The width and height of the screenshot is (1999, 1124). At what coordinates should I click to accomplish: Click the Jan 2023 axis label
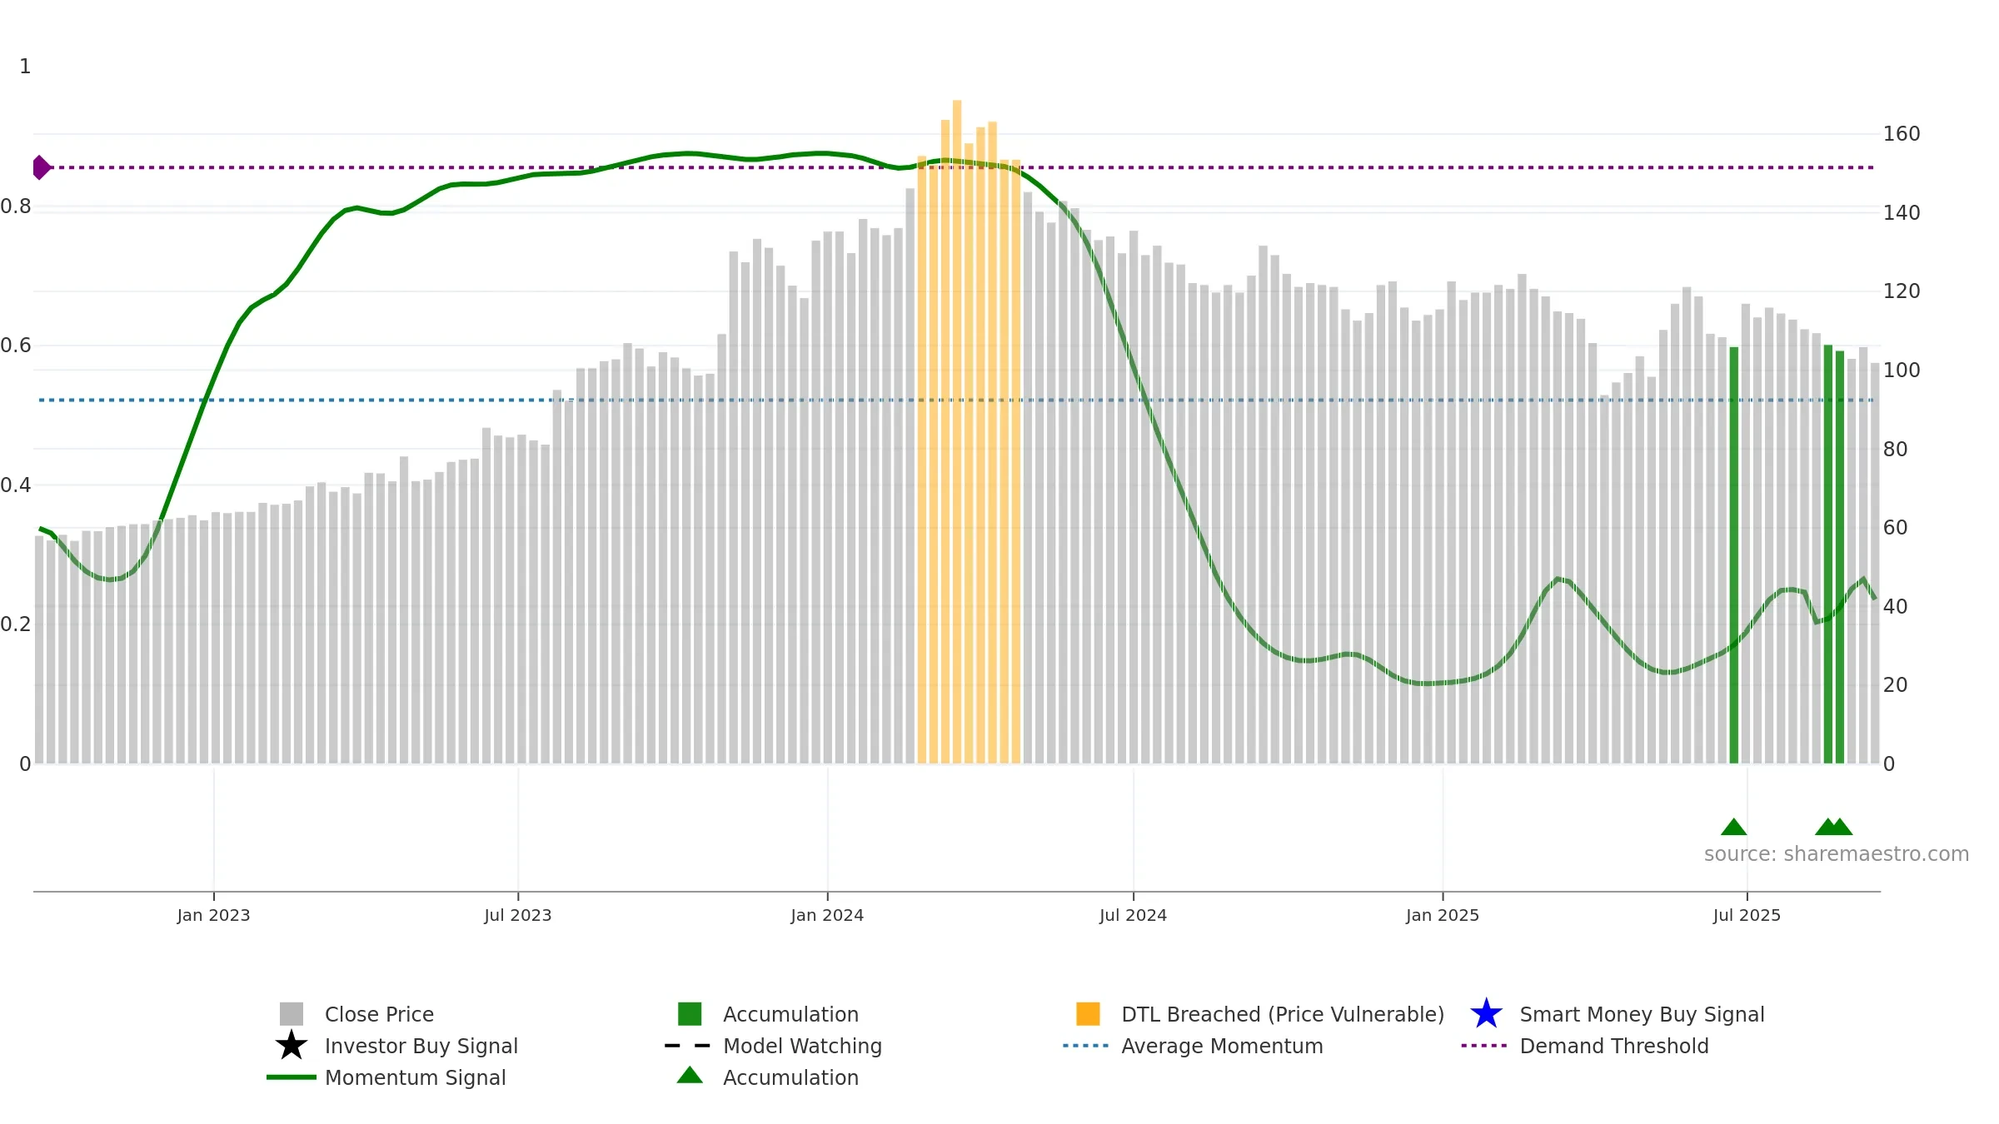(x=213, y=916)
